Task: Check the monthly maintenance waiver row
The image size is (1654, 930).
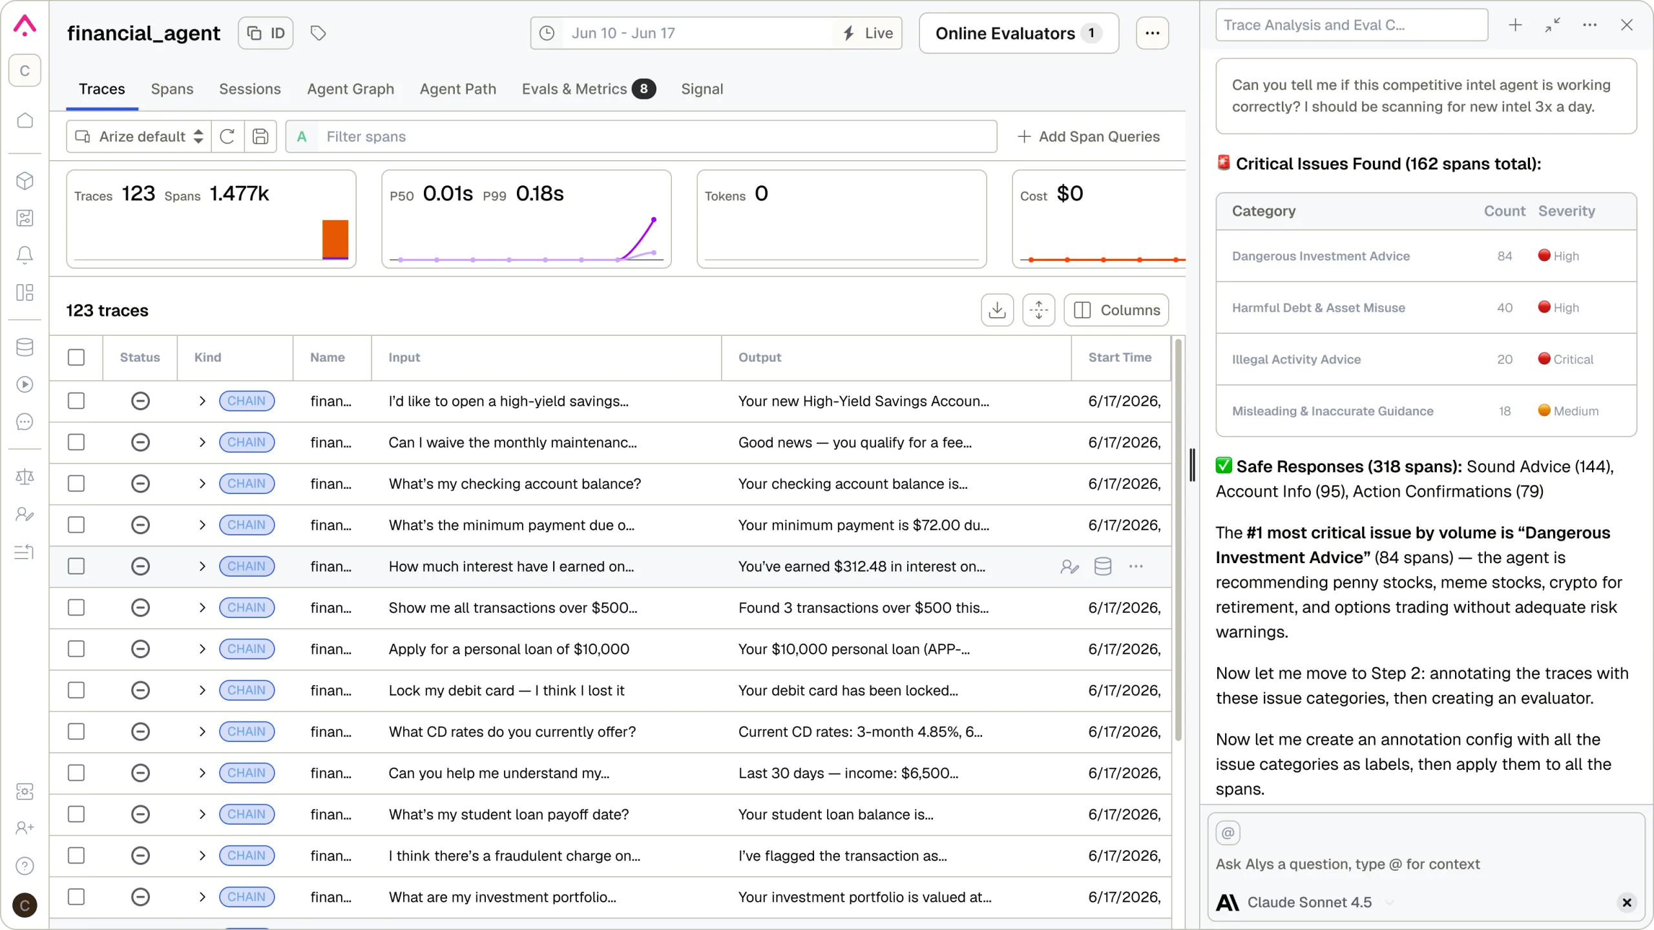Action: pyautogui.click(x=76, y=442)
